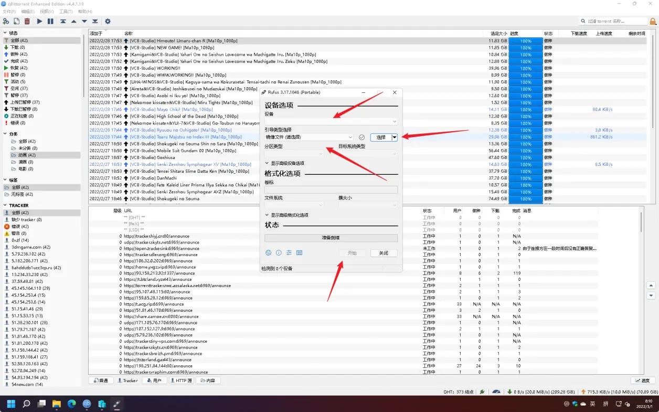This screenshot has width=659, height=412.
Task: Click the arrow next to Rufus 选择 button
Action: pyautogui.click(x=395, y=137)
